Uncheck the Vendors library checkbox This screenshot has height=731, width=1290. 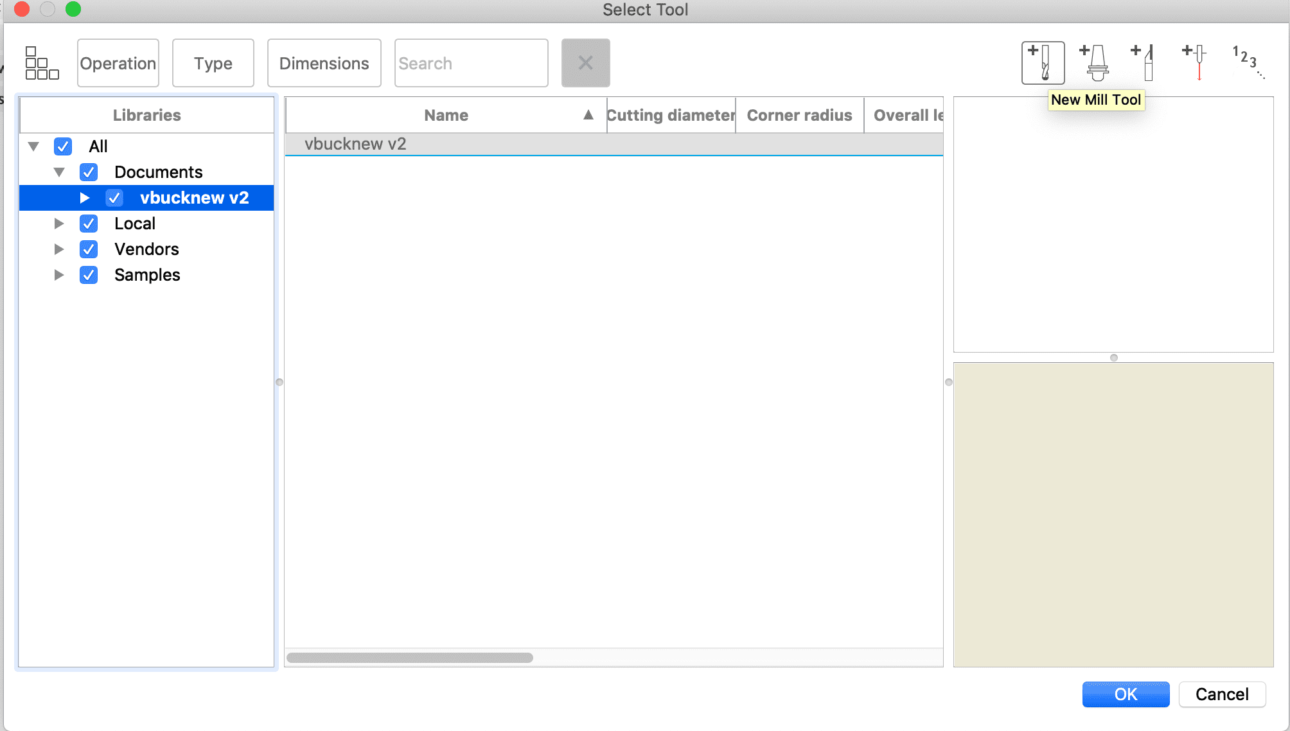pos(89,249)
